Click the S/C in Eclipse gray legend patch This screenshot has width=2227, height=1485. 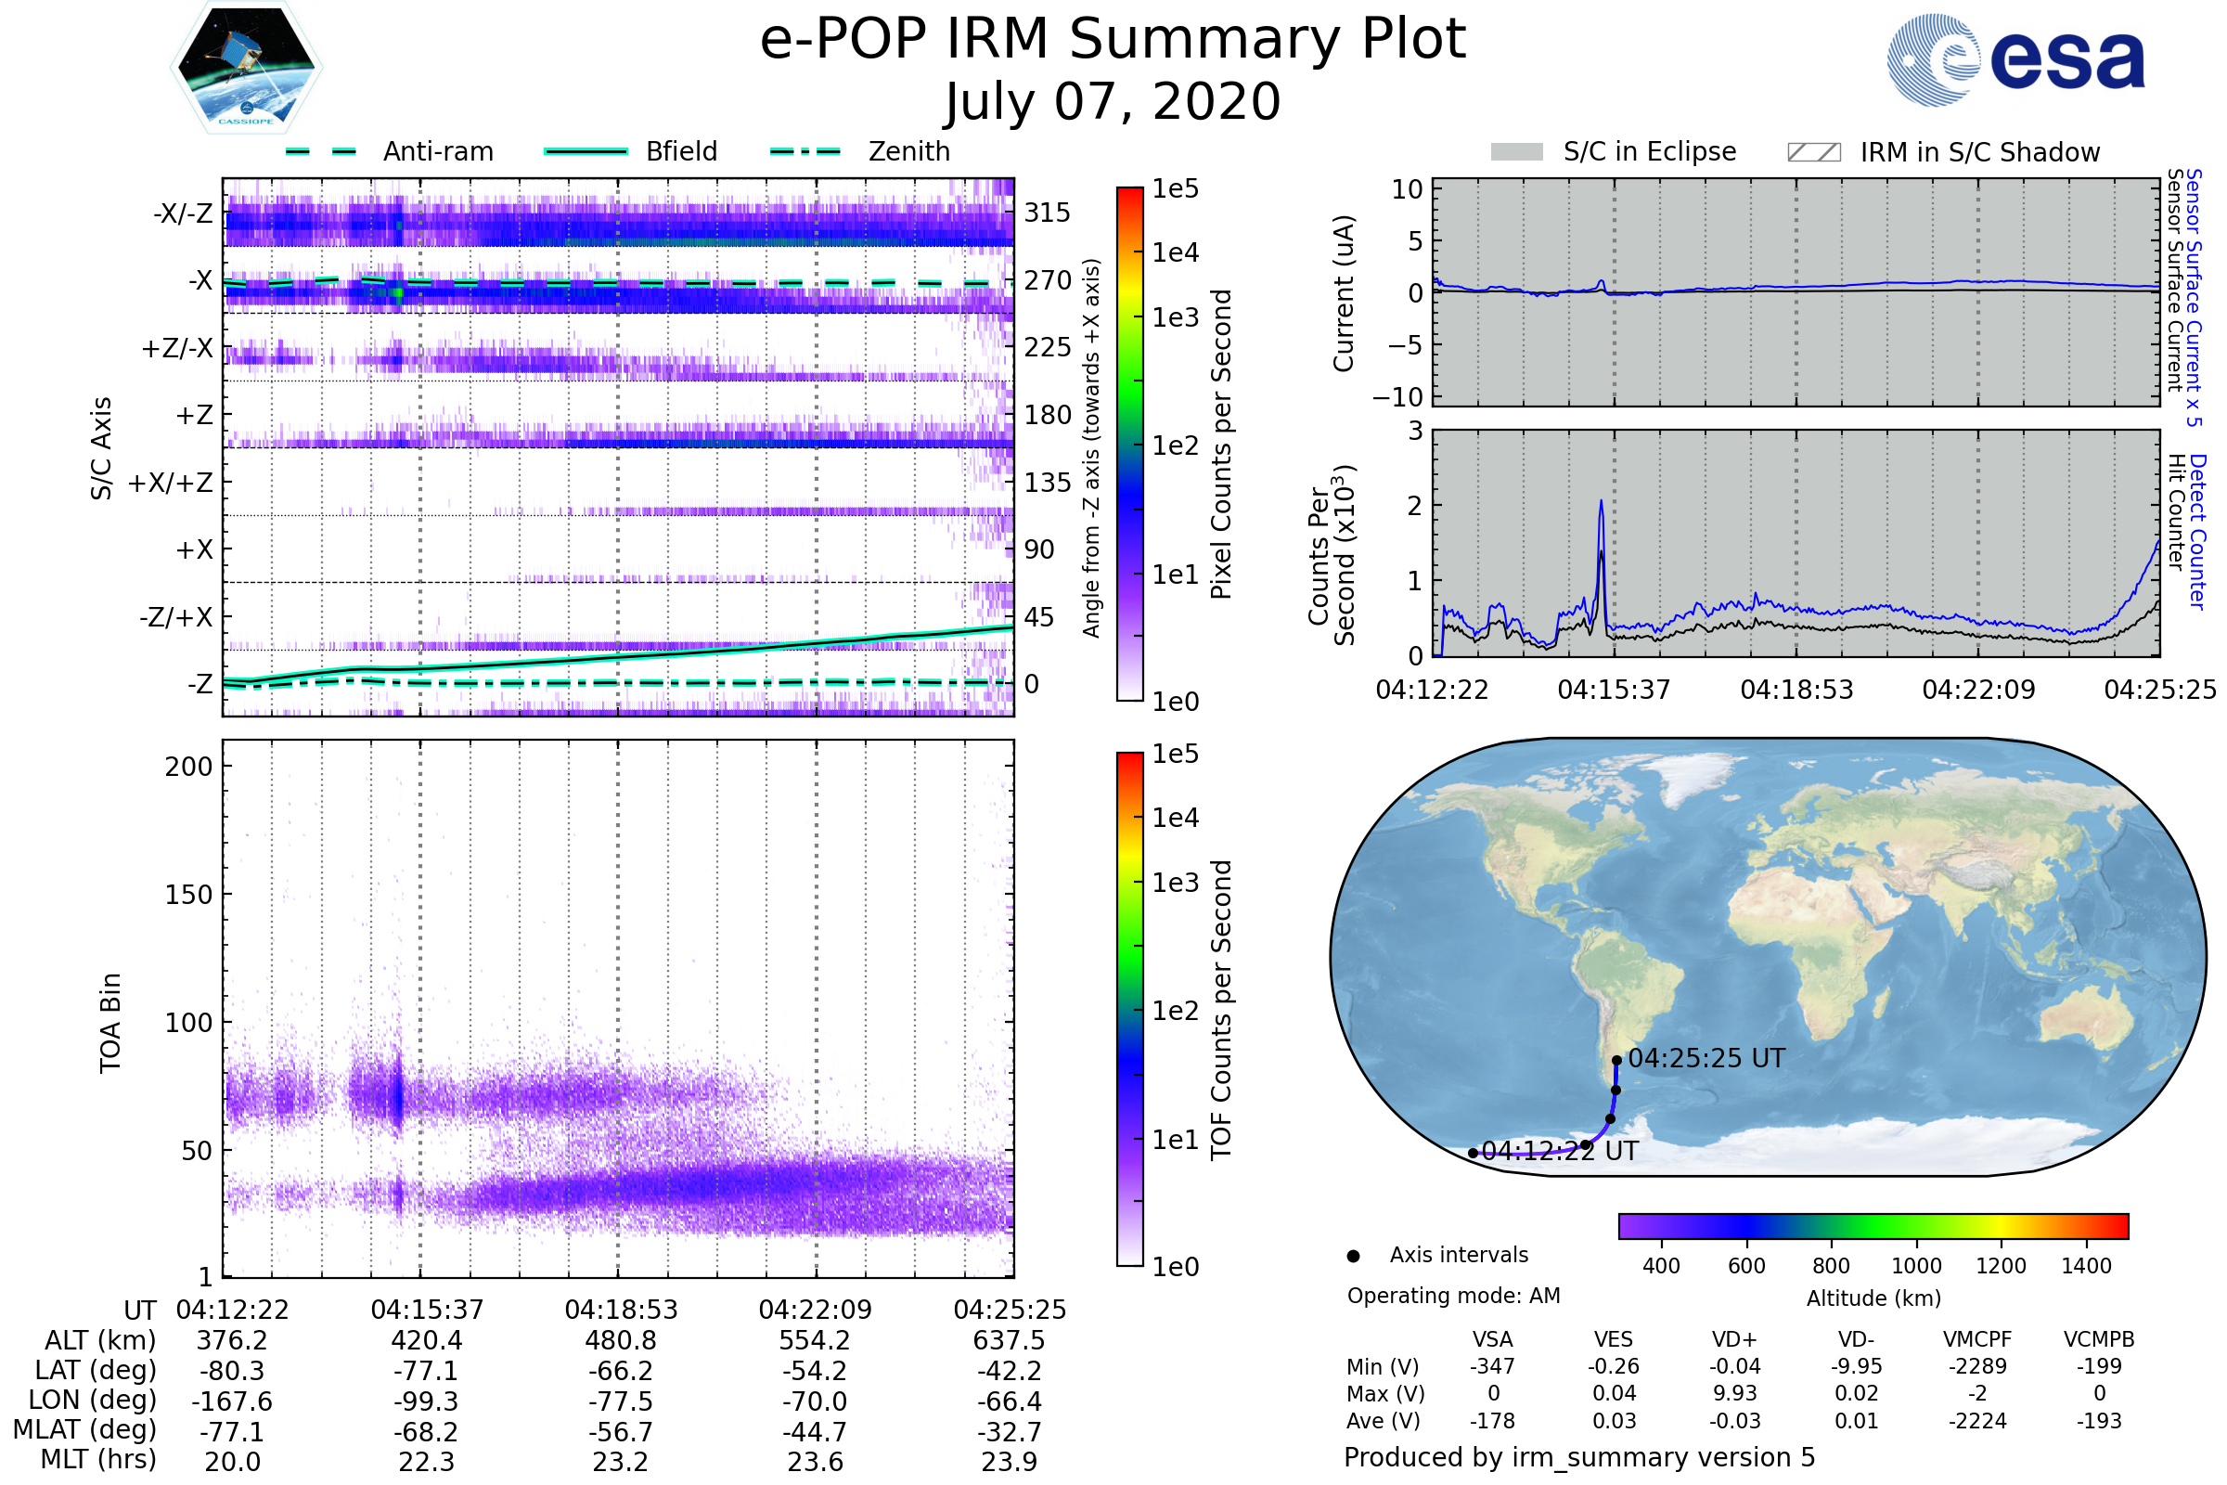tap(1516, 152)
